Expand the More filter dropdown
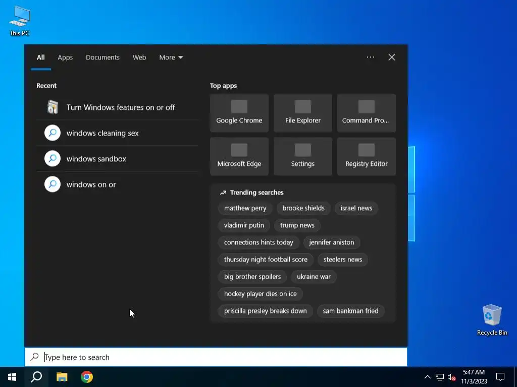This screenshot has height=387, width=517. 171,57
